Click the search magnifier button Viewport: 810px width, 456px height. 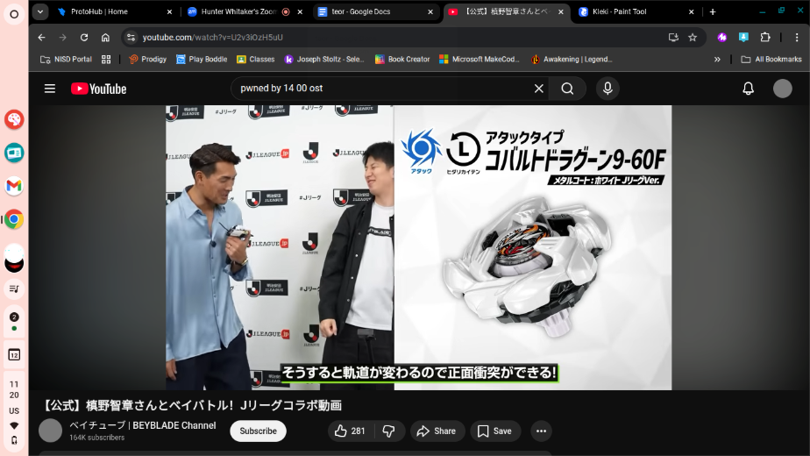click(x=567, y=89)
